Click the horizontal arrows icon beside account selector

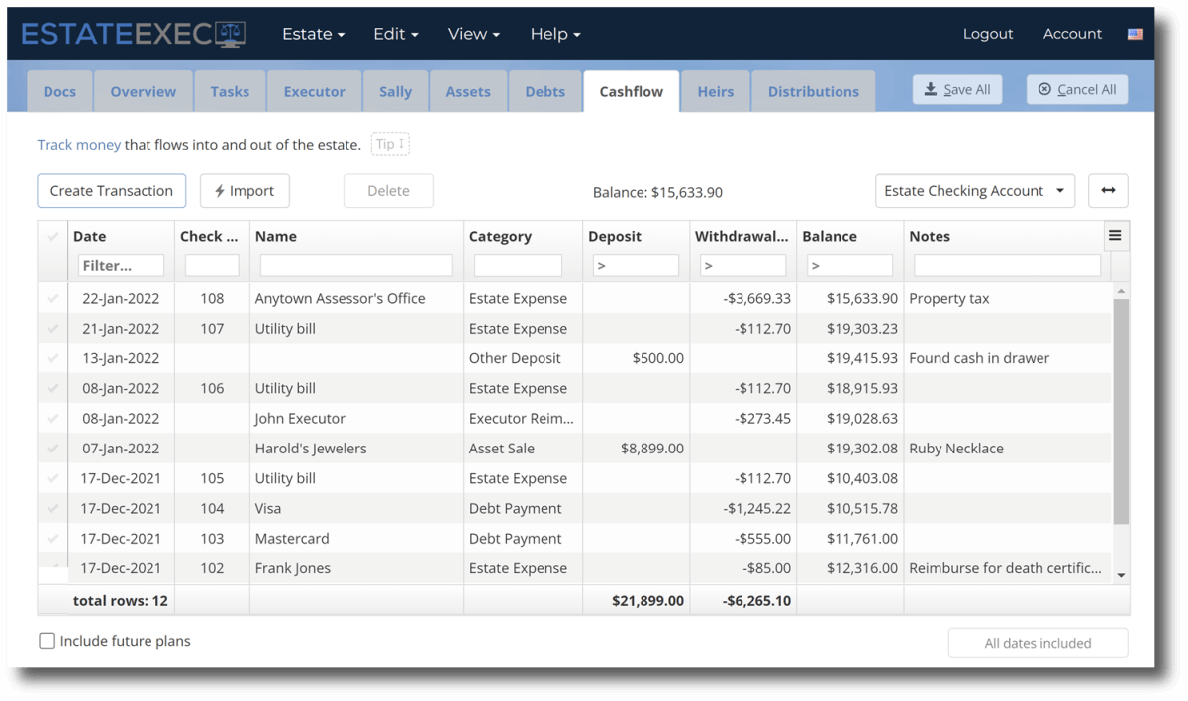pos(1108,190)
